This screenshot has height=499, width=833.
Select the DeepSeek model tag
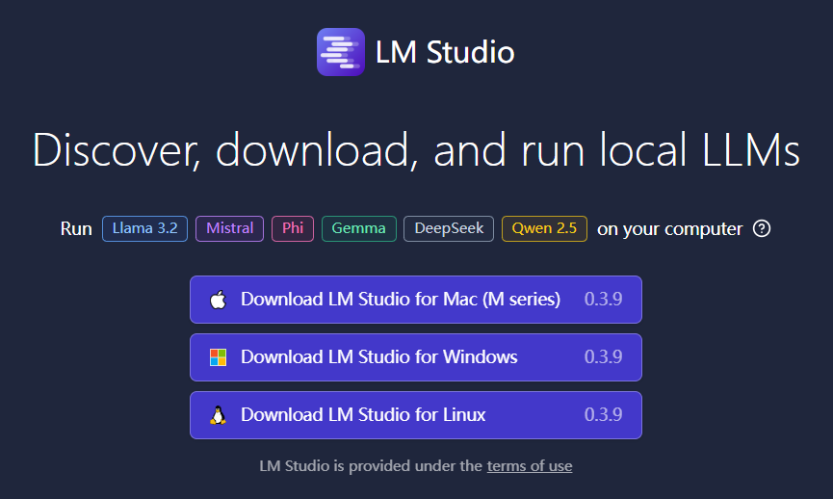point(449,228)
